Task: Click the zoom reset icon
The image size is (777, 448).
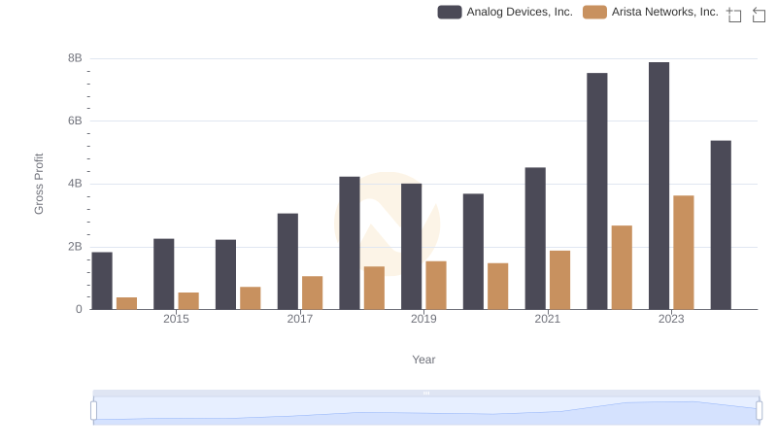Action: [759, 15]
